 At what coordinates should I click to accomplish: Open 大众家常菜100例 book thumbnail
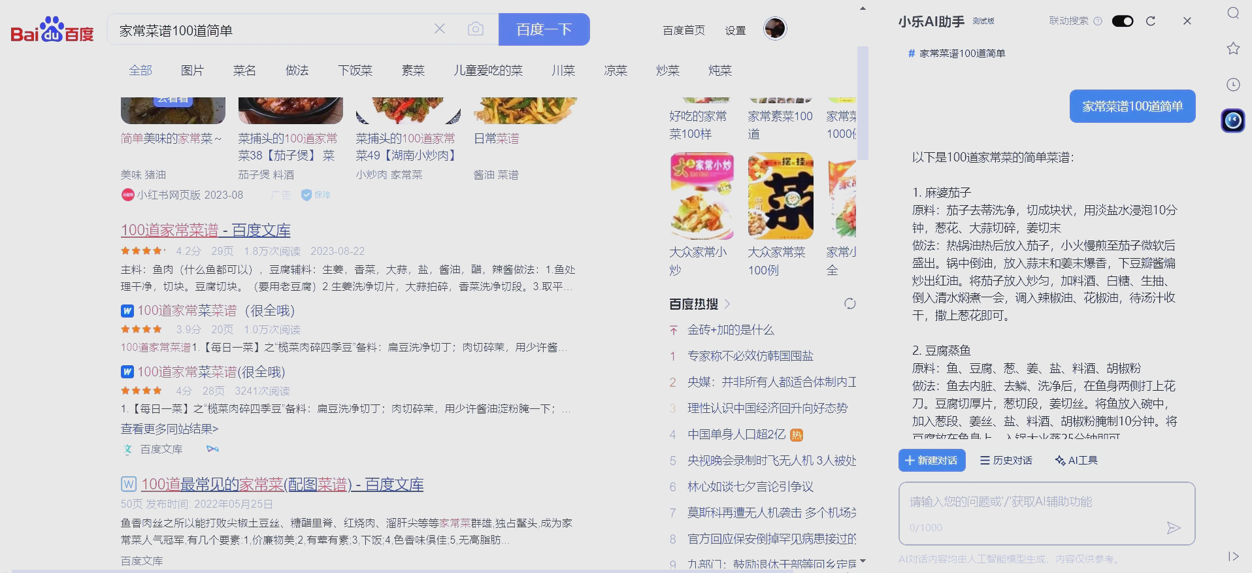click(x=780, y=196)
